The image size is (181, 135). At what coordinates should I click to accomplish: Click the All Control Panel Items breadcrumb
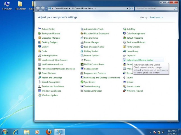click(82, 8)
